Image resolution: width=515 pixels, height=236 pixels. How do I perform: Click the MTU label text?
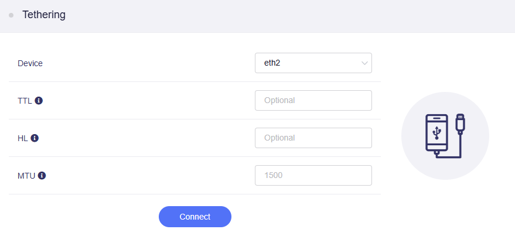[26, 175]
